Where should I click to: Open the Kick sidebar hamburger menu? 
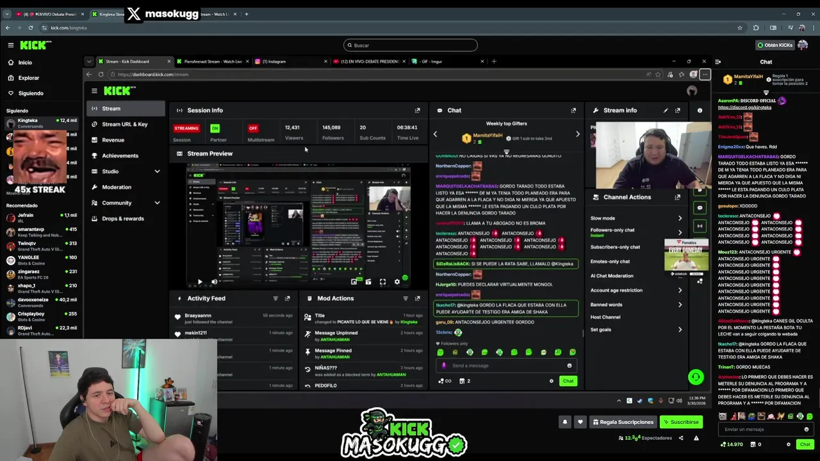point(11,45)
